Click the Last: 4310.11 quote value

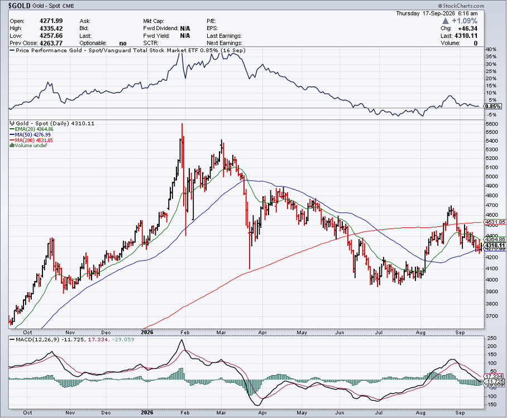pos(466,36)
